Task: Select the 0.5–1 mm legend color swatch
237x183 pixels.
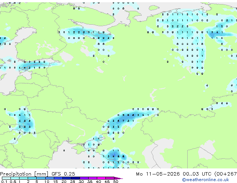Action: (15, 178)
